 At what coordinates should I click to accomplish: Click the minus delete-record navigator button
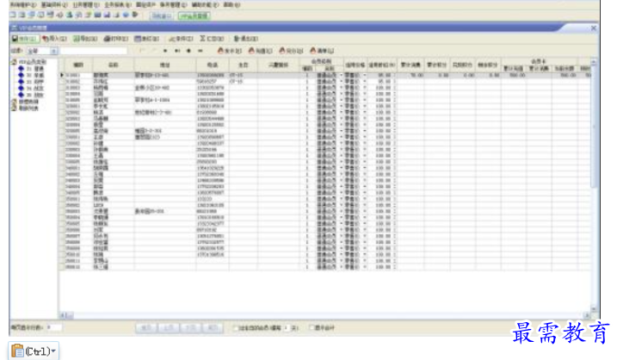click(x=201, y=51)
